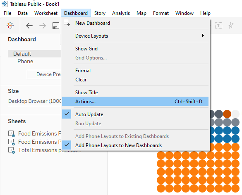Open the Desktop Browser size dropdown
Screen dimensions: 242x195
tap(35, 101)
